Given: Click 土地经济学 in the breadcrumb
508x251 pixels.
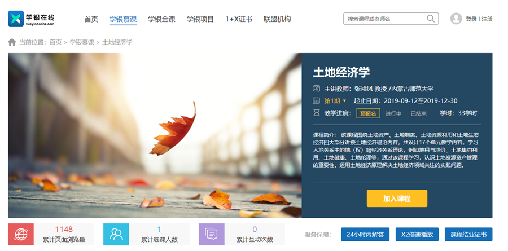Looking at the screenshot, I should (x=117, y=42).
